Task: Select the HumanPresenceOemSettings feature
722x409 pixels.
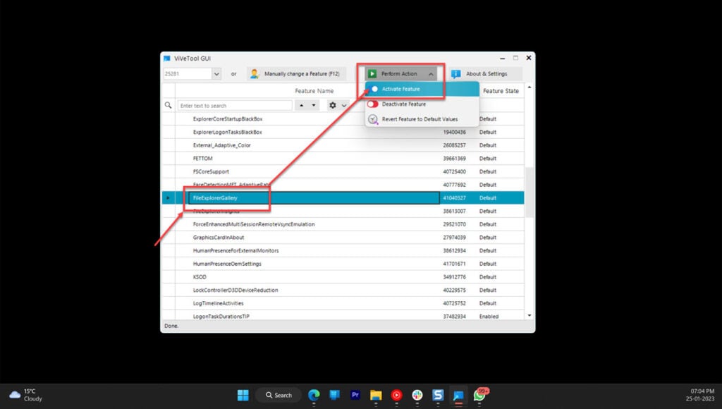Action: (x=227, y=264)
